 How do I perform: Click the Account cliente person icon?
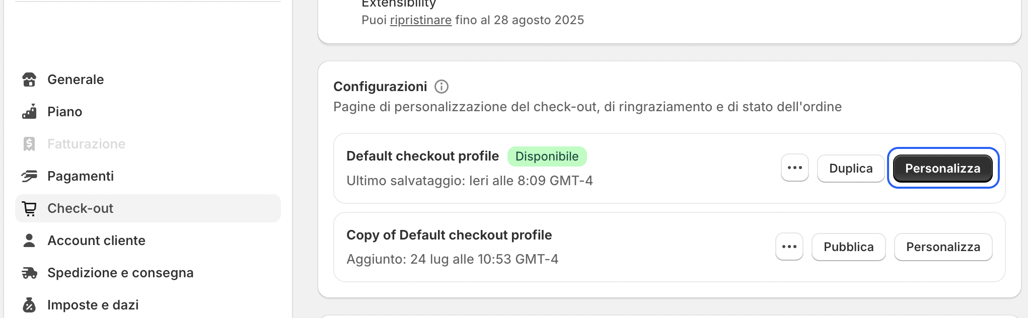click(x=29, y=241)
